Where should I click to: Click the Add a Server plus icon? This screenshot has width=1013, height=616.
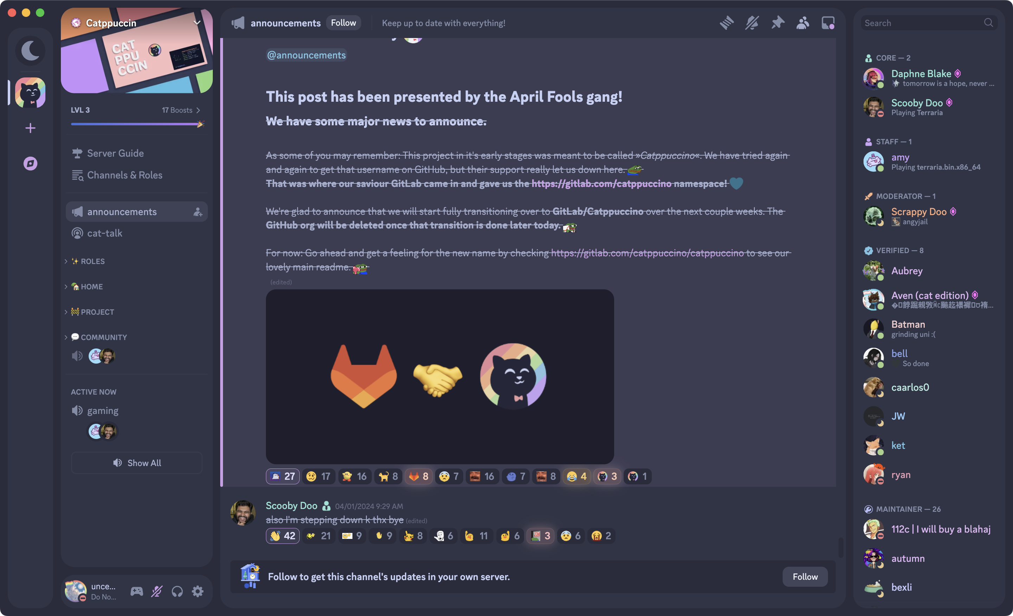(30, 128)
